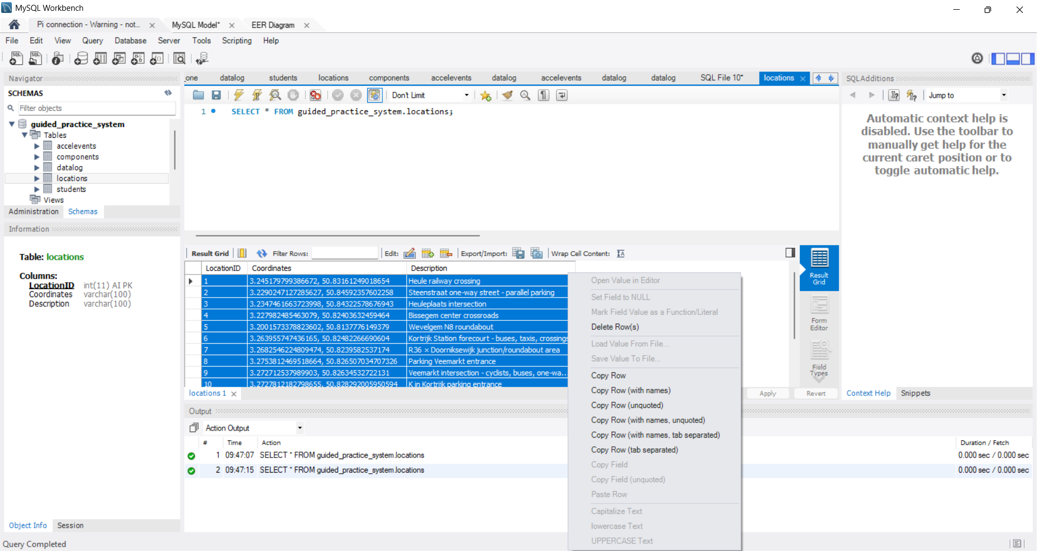
Task: Switch to the Session tab
Action: click(70, 526)
